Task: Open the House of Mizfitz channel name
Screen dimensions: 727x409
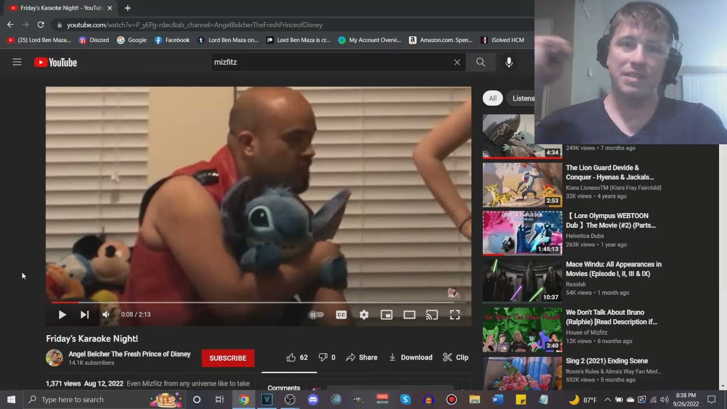Action: click(587, 332)
